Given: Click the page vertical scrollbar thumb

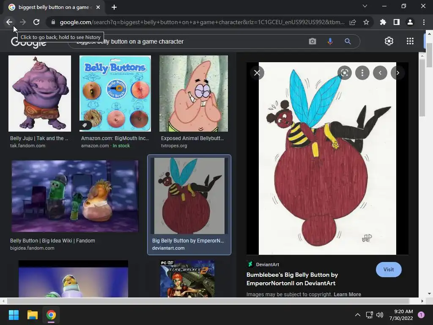Looking at the screenshot, I should pos(430,55).
